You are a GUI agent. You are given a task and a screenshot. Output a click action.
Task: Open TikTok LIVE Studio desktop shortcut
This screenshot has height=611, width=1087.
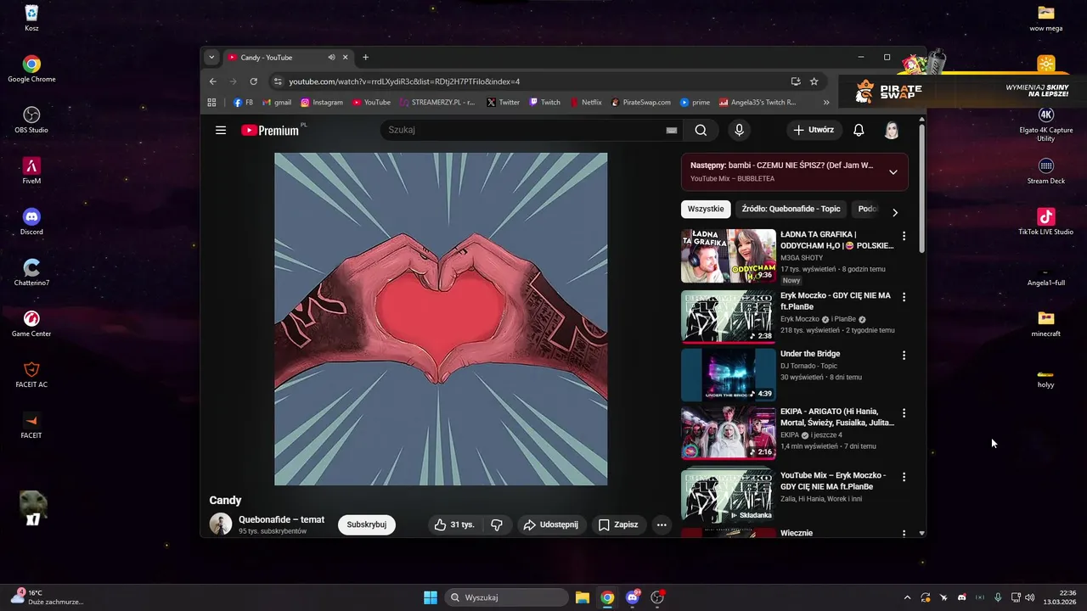[1045, 221]
